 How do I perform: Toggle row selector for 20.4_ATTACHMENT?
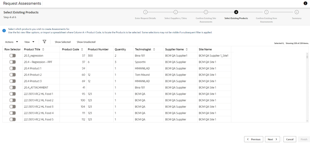(x=12, y=88)
